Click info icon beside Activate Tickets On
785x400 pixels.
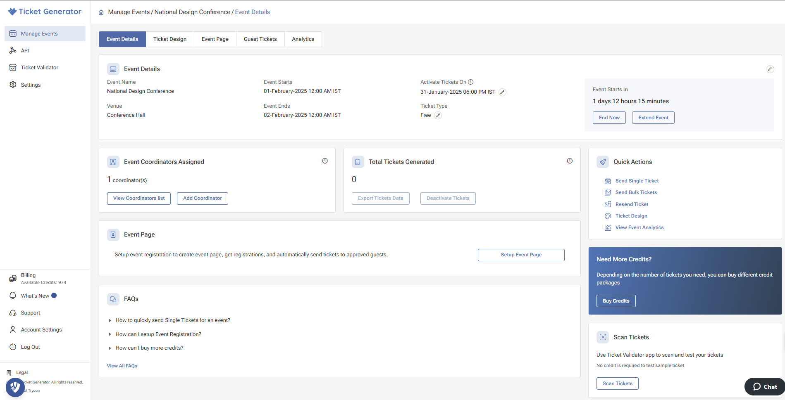point(471,82)
